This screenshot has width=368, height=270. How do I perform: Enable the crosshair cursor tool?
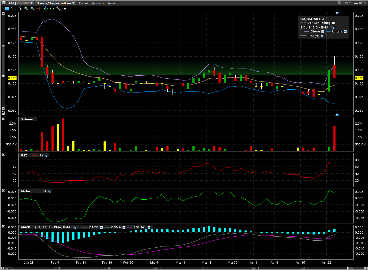click(39, 9)
